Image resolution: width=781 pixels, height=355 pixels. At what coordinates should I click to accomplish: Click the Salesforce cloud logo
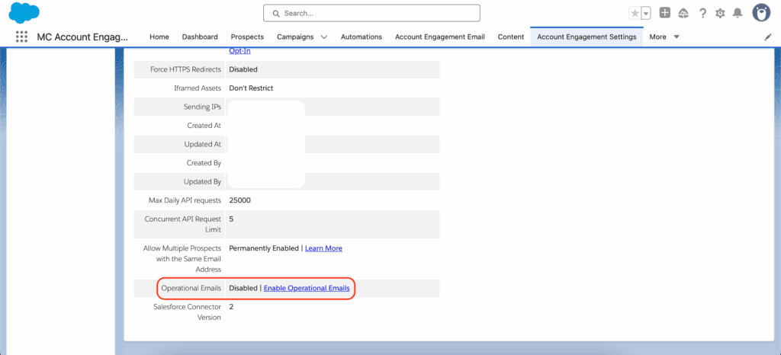coord(24,12)
